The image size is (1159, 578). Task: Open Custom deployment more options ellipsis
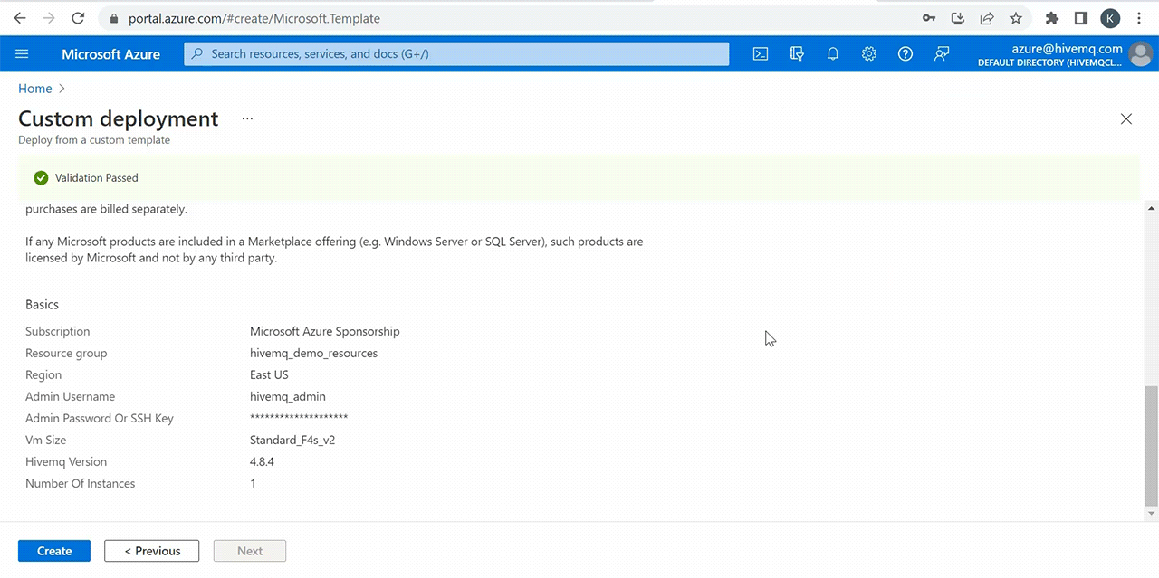(x=247, y=118)
